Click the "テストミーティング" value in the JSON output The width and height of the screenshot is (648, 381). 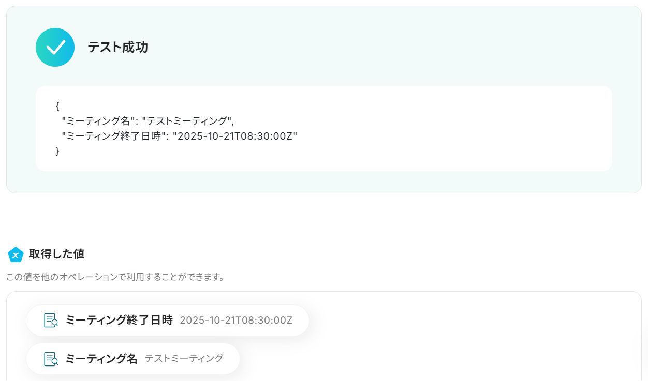pos(187,121)
